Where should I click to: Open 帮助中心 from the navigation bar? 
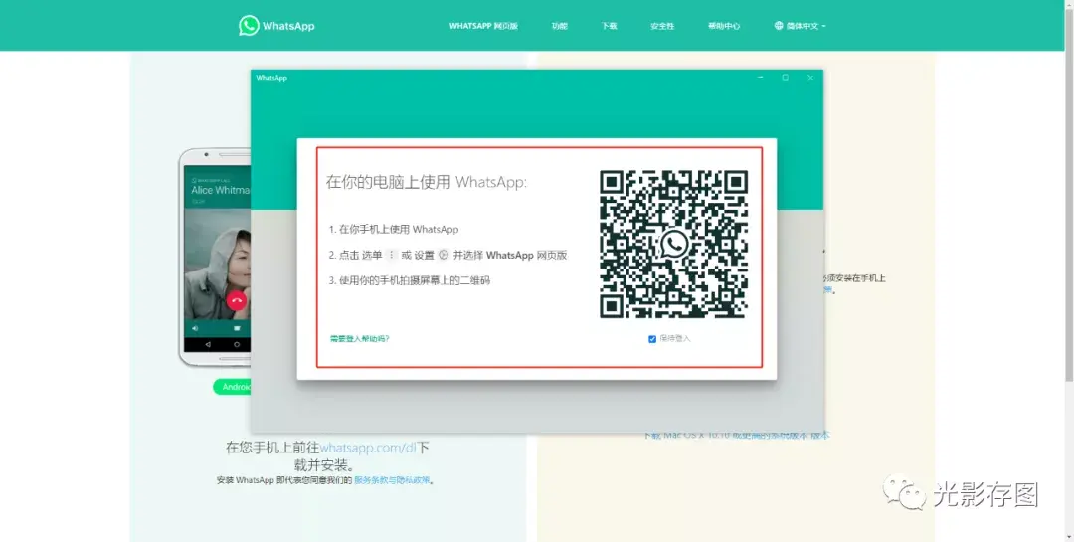coord(724,26)
